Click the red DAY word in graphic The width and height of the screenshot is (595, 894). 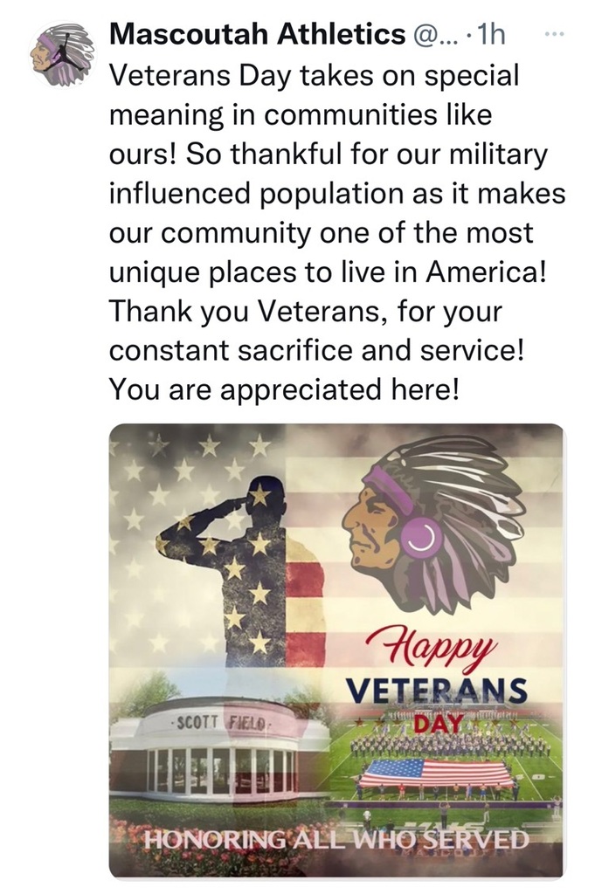point(438,724)
